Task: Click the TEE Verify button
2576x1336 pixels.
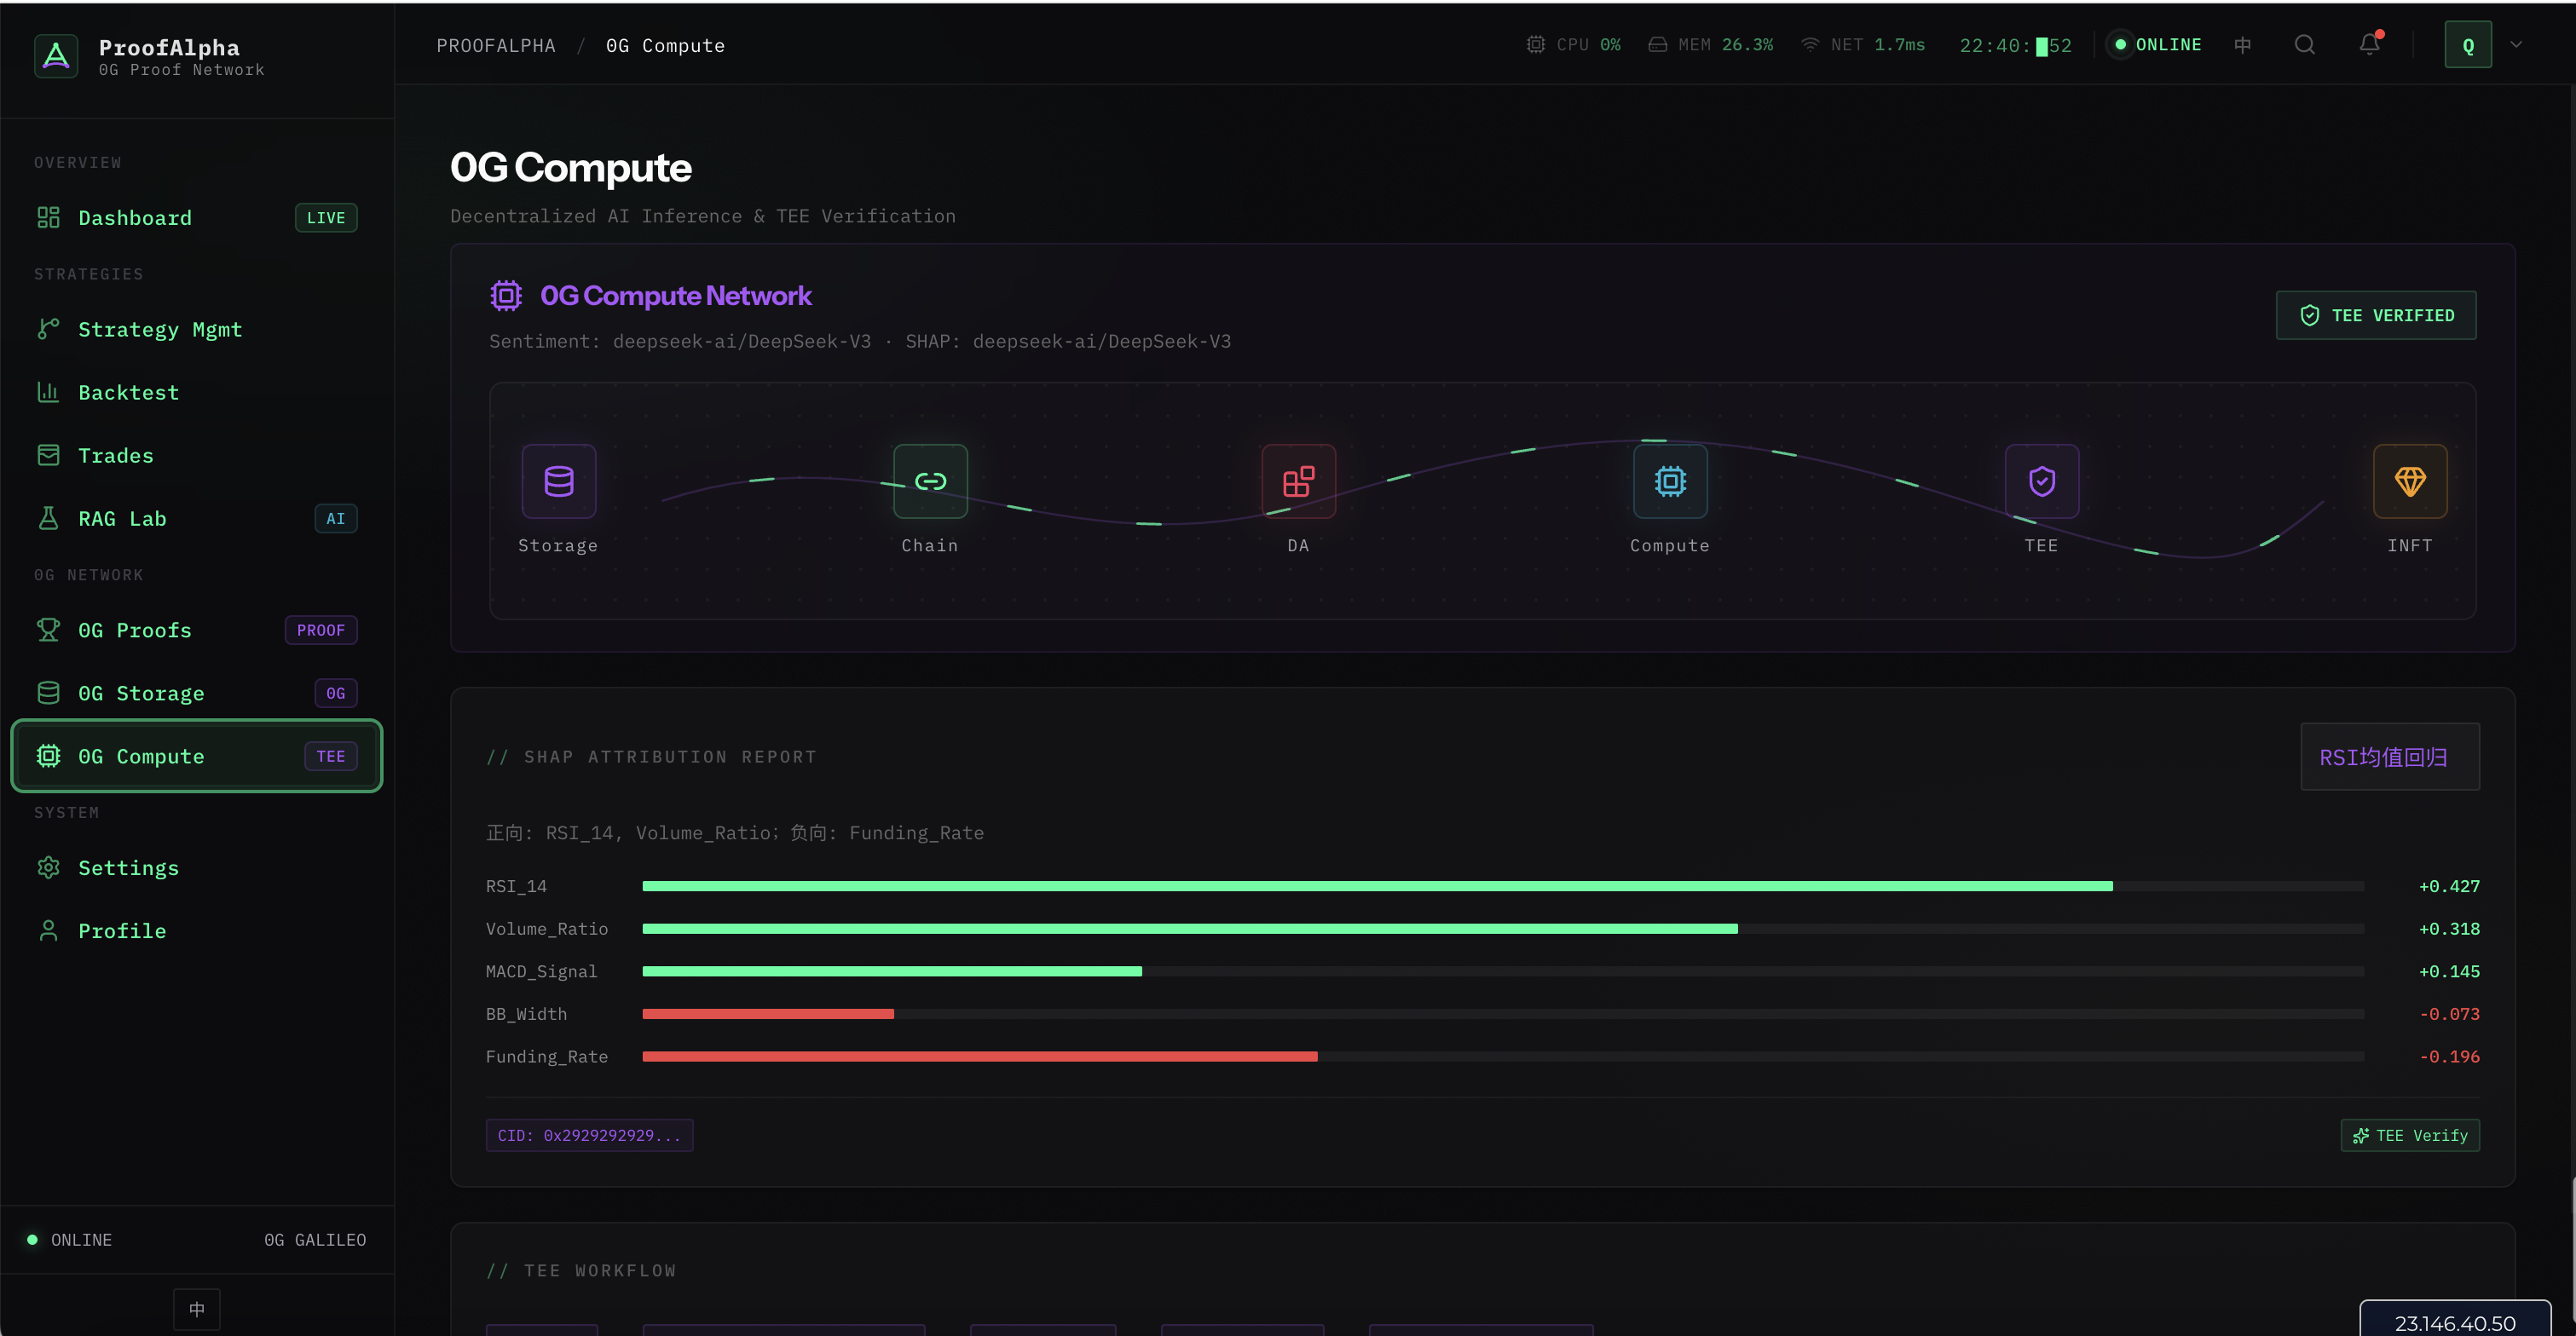Action: (x=2410, y=1136)
